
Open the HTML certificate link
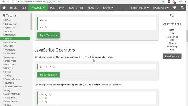tap(172, 30)
